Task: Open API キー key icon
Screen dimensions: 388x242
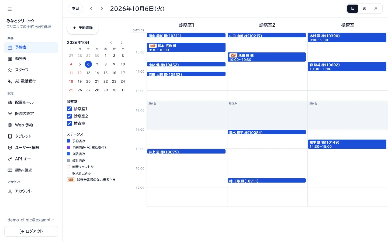Action: coord(10,159)
